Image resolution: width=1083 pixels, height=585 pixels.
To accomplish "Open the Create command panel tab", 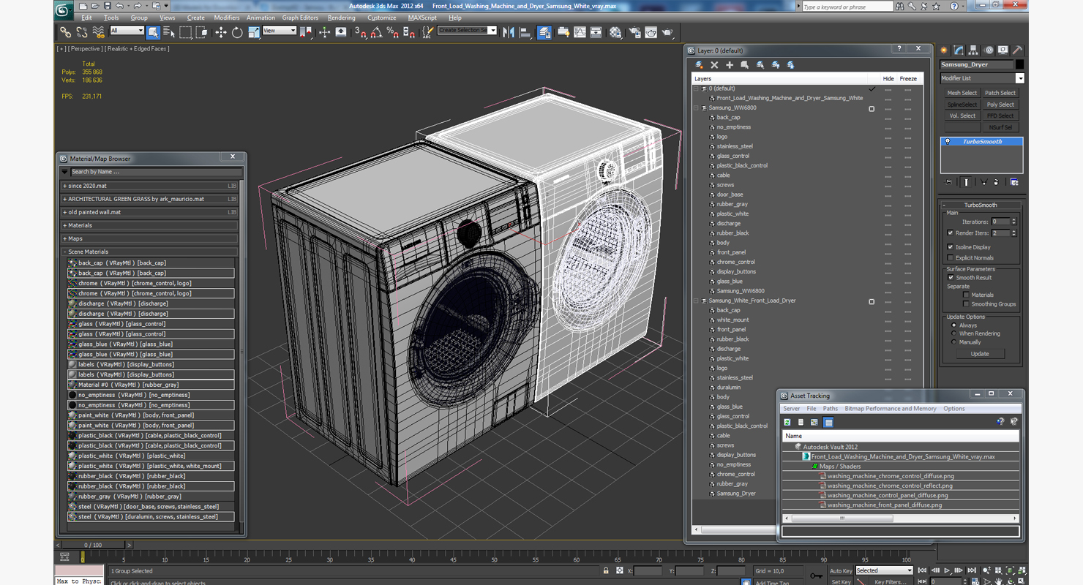I will [x=944, y=50].
